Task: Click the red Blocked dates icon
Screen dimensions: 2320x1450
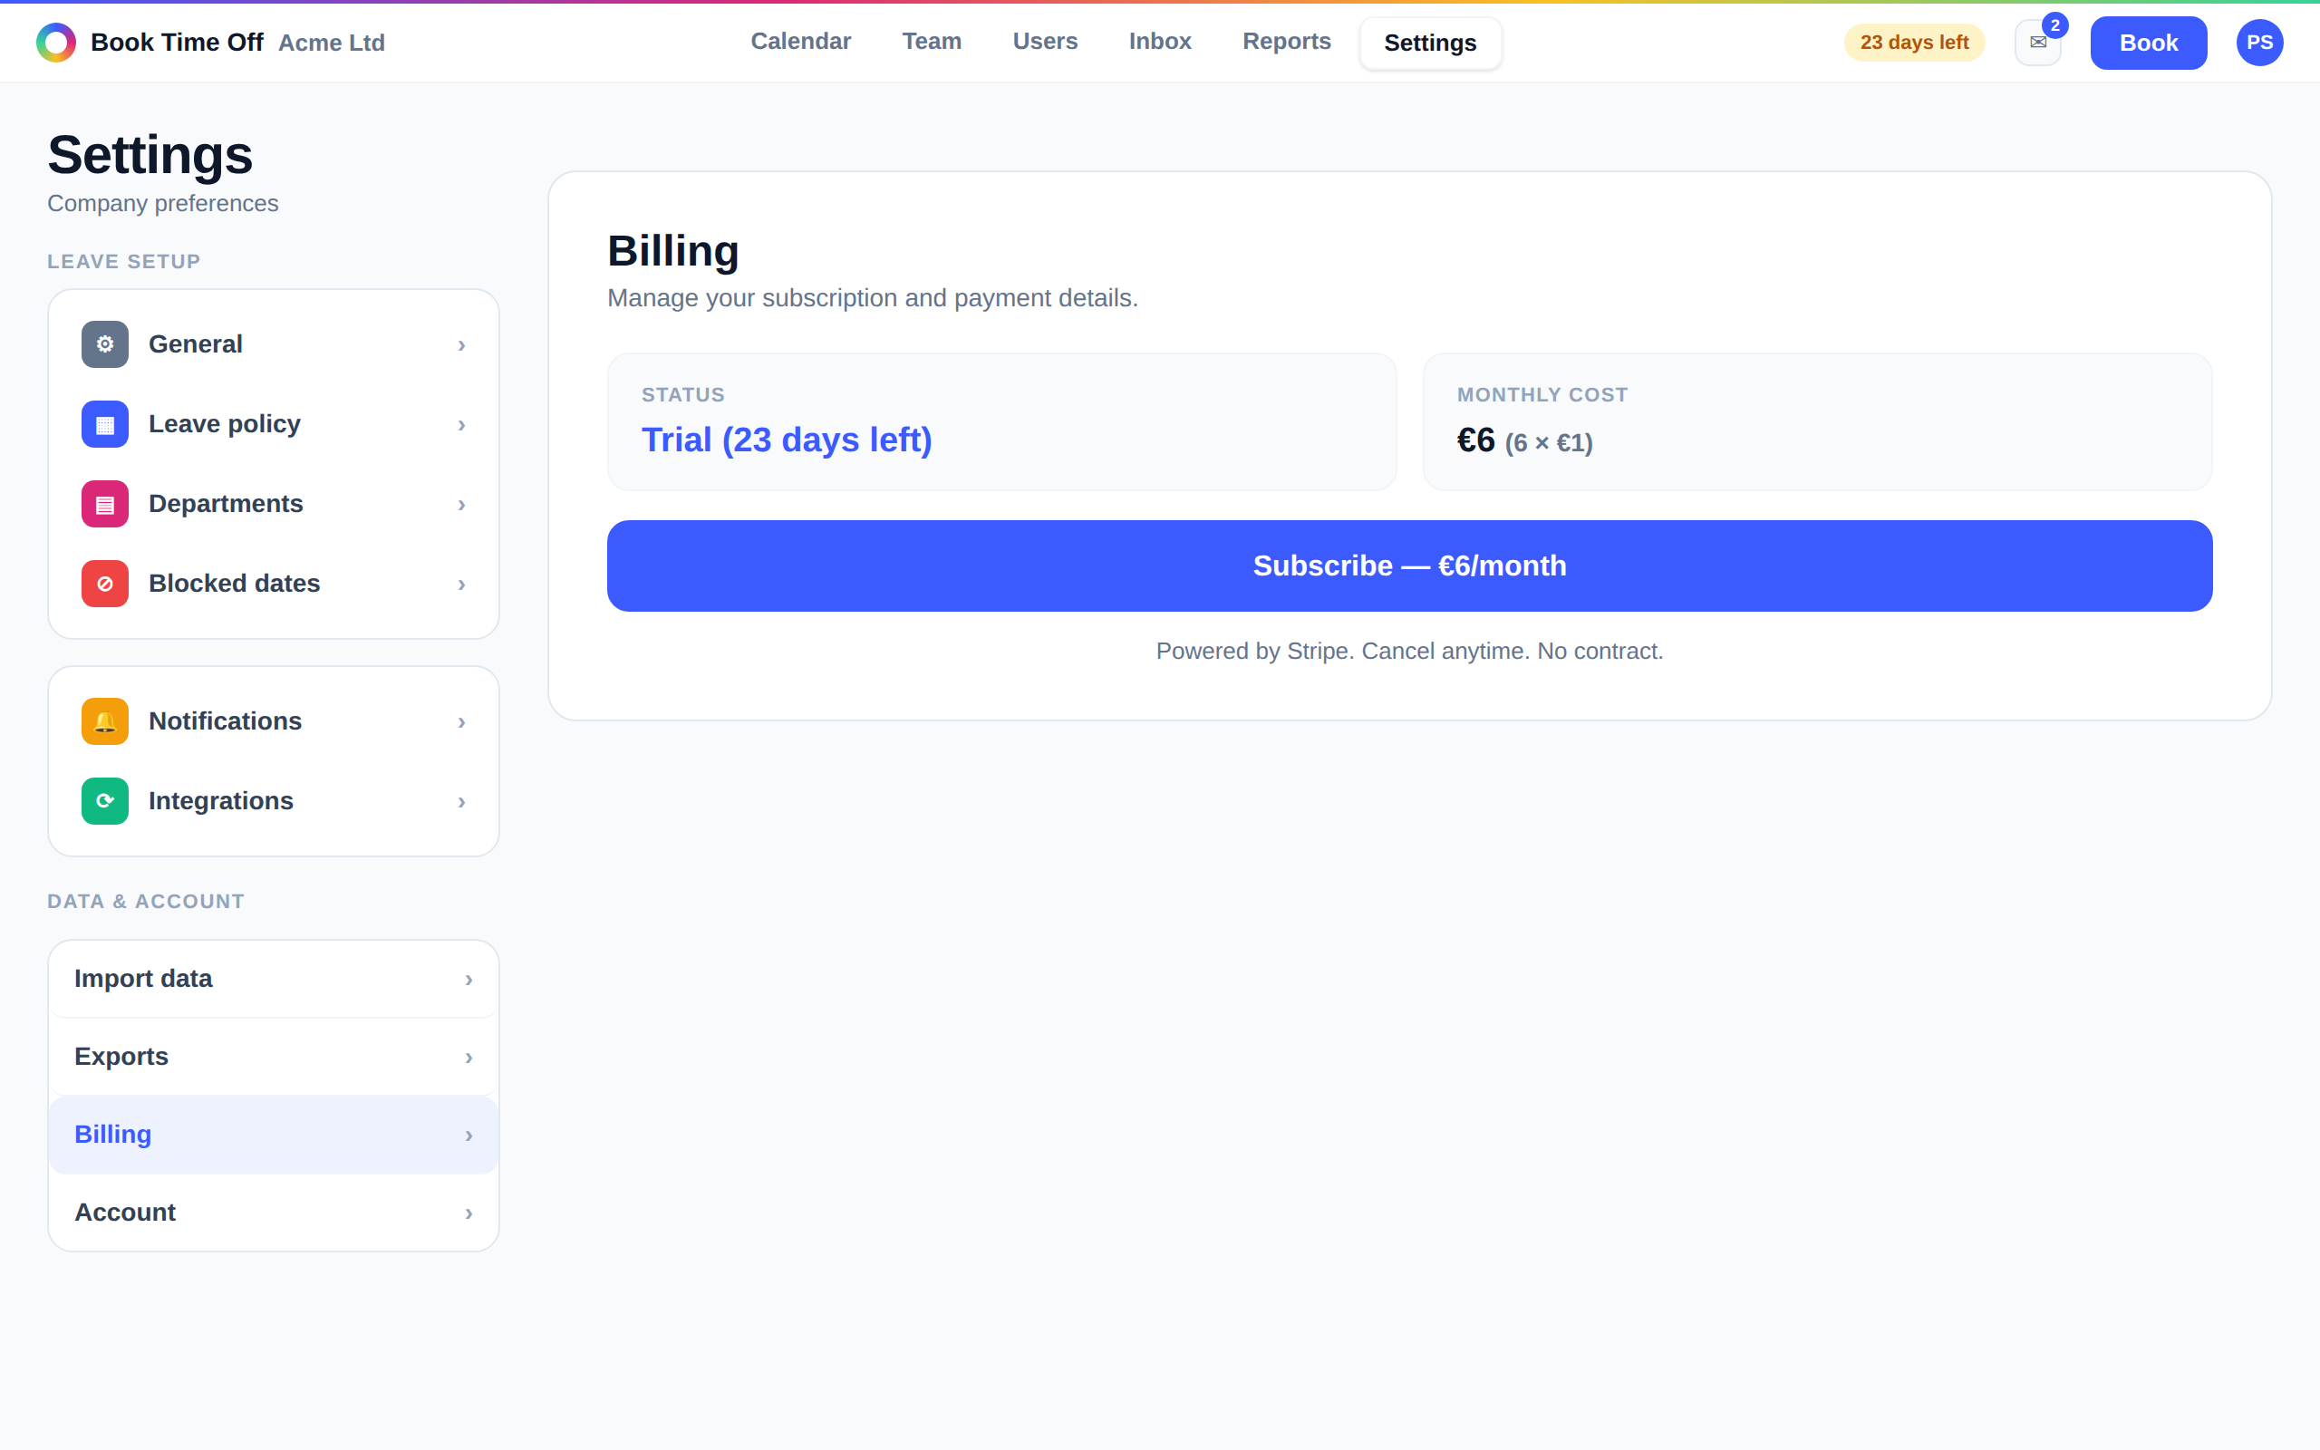Action: [x=105, y=583]
